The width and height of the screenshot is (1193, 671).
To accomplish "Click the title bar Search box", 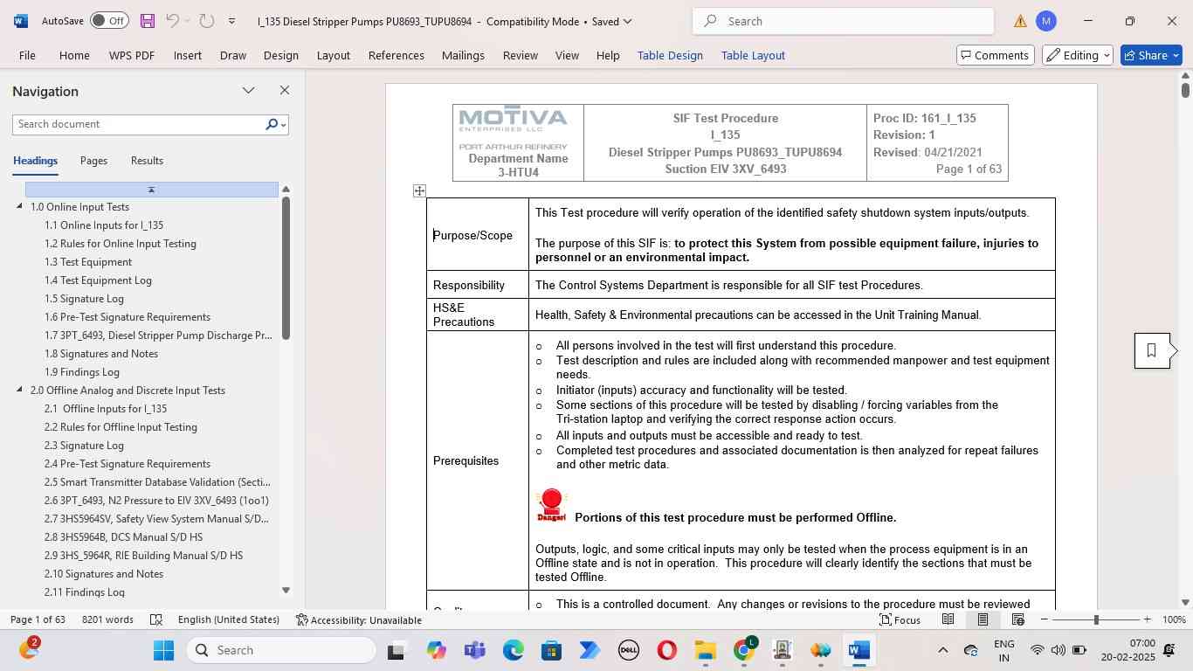I will coord(843,21).
